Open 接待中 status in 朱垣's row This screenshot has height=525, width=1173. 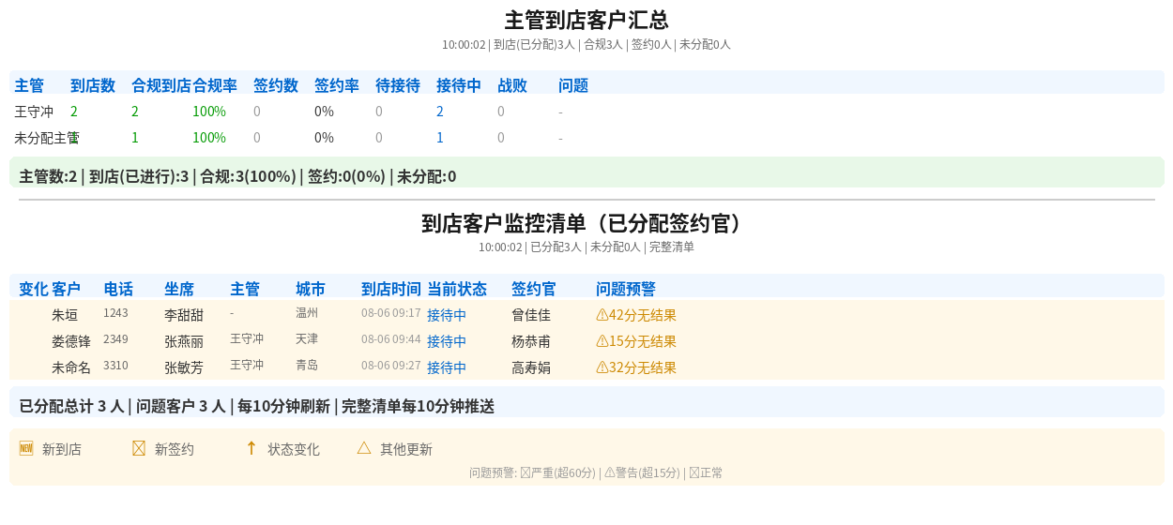pyautogui.click(x=447, y=315)
